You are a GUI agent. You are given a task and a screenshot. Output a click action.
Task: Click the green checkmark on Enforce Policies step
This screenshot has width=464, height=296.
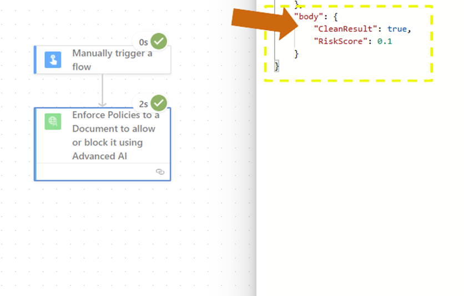tap(159, 103)
